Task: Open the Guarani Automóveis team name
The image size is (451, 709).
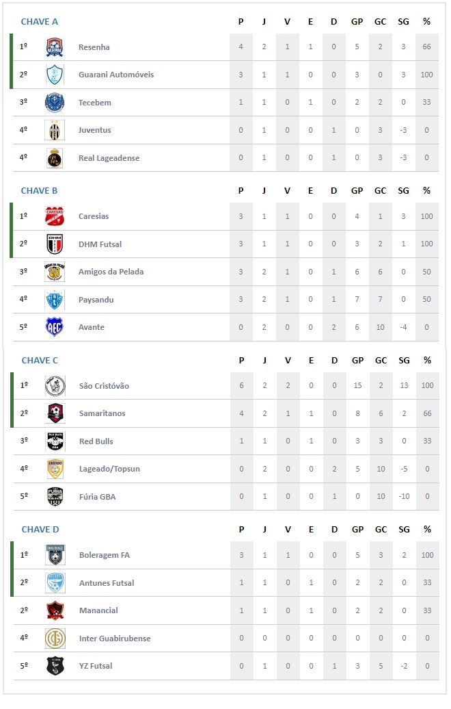Action: (x=116, y=75)
